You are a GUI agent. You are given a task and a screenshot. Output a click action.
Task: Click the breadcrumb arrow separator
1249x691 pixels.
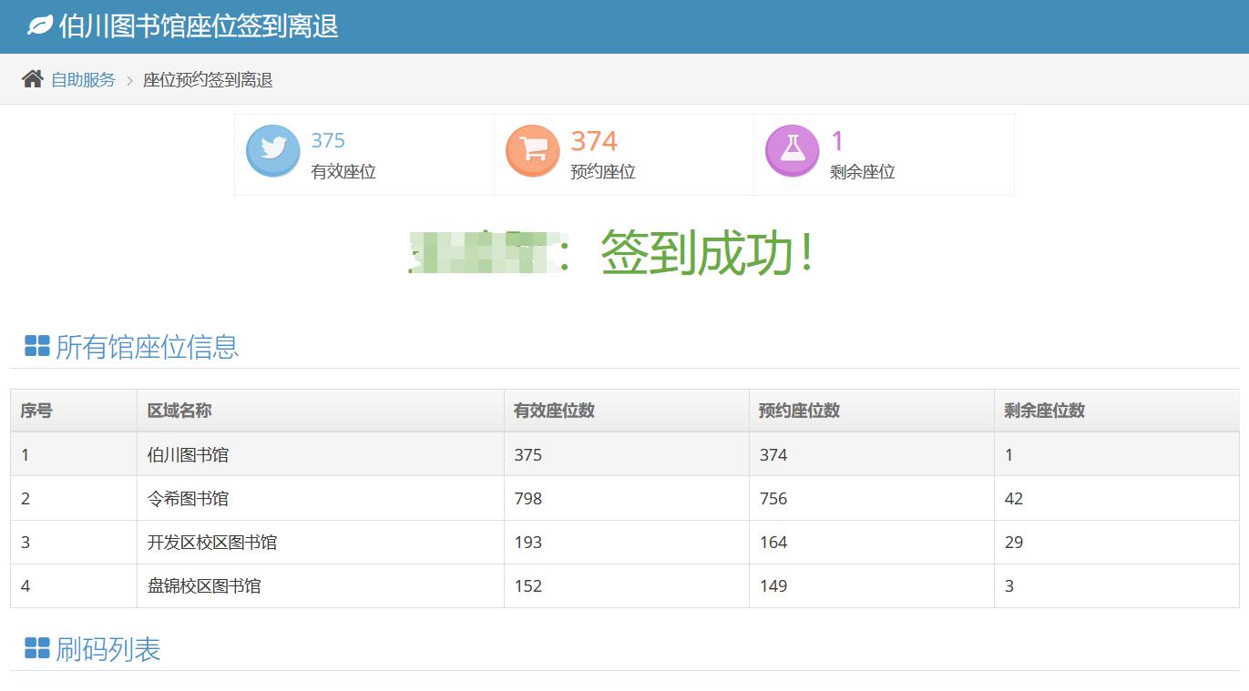click(x=129, y=80)
